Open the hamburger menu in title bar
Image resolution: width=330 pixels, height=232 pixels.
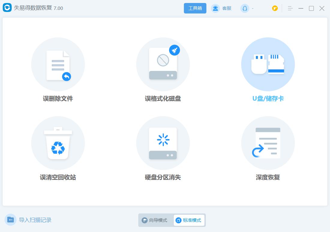(290, 8)
